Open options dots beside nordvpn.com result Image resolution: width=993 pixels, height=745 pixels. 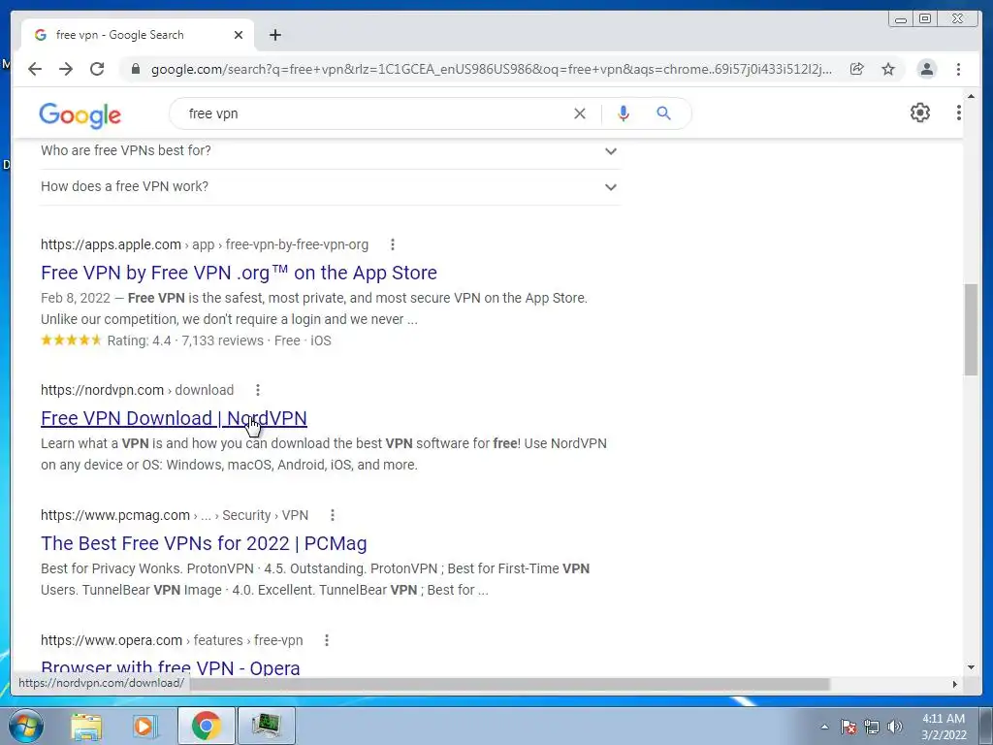coord(258,390)
